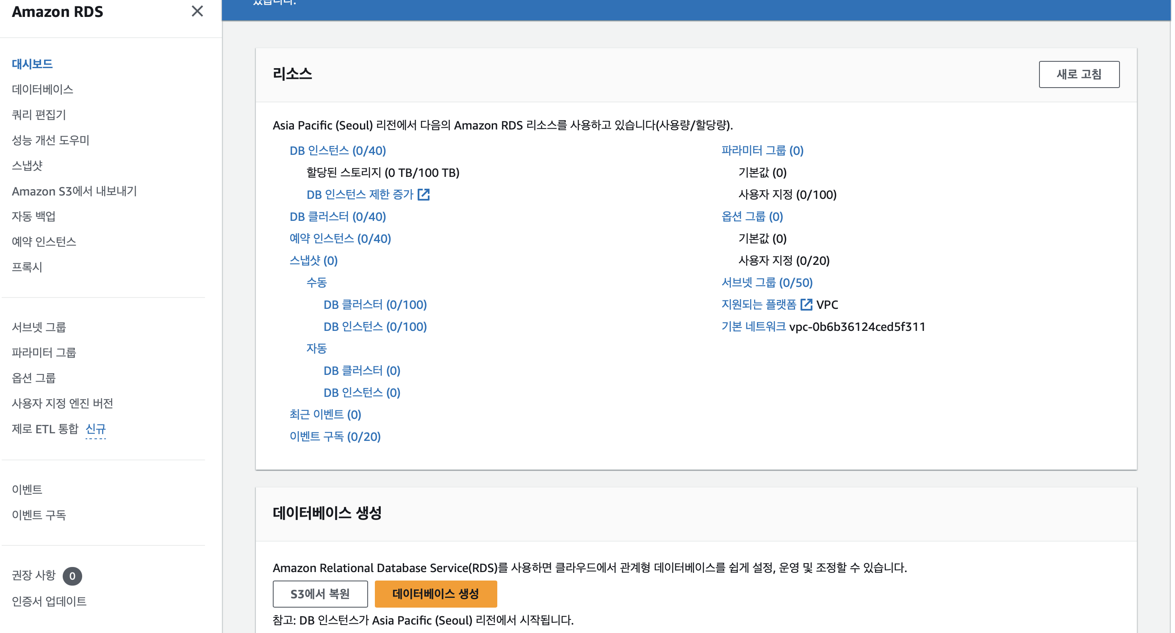The width and height of the screenshot is (1175, 633).
Task: Click external link icon next to 지원되는 플랫폼
Action: point(806,304)
